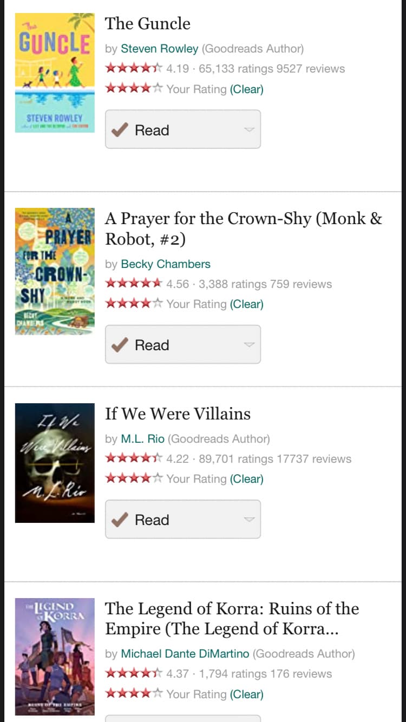Click the checkmark icon on The Guncle Read button
406x722 pixels.
point(120,130)
